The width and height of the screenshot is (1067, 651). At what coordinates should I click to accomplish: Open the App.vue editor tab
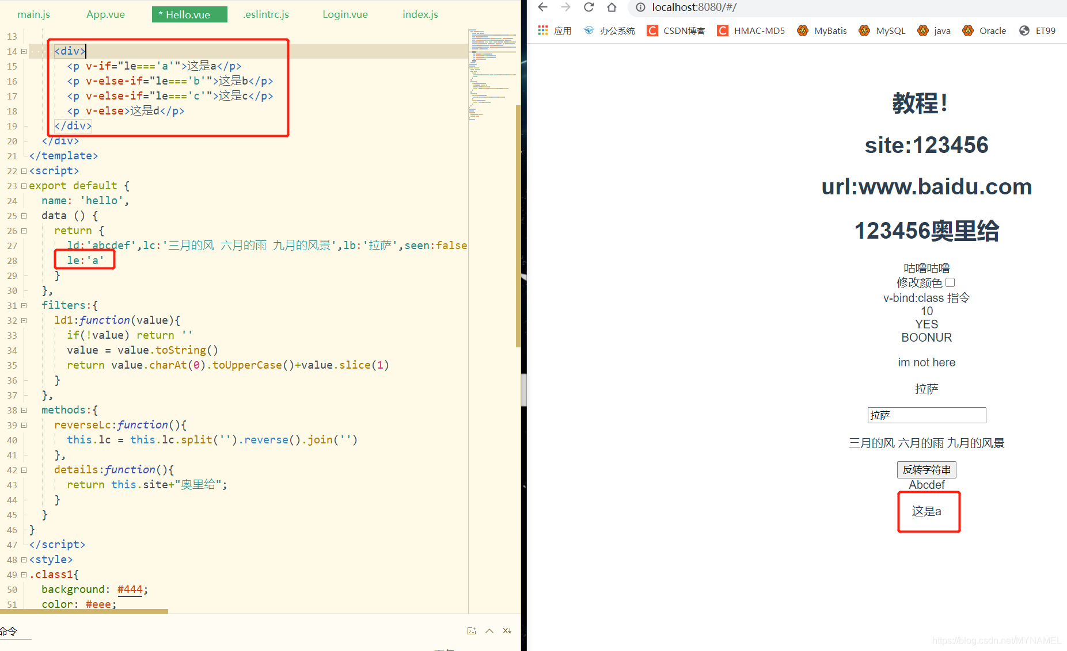[x=105, y=14]
